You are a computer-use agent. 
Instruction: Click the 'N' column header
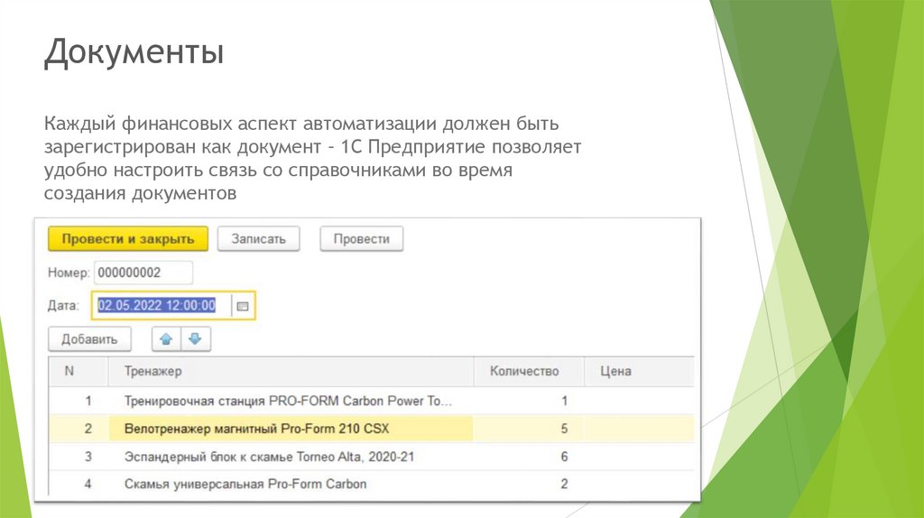tap(79, 371)
